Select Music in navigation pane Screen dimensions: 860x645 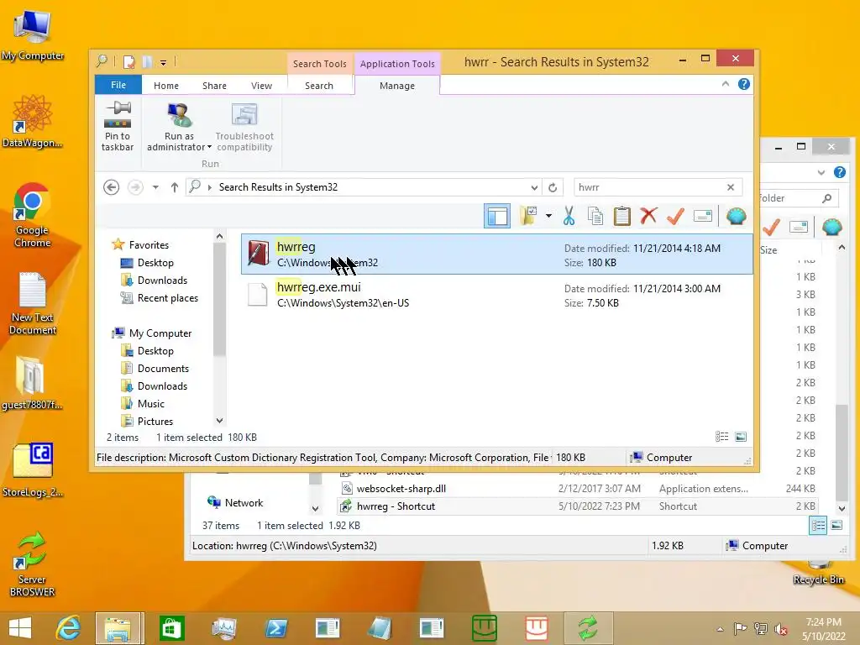[151, 403]
